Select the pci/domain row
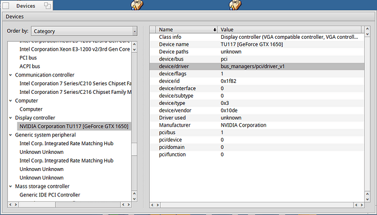 click(257, 147)
